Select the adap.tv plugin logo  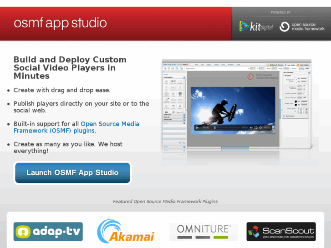48,232
